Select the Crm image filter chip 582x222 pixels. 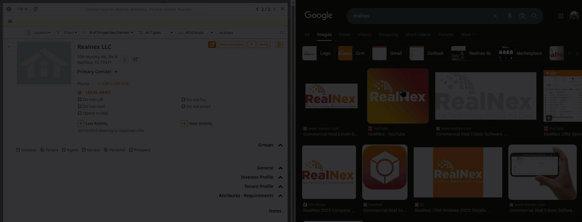coord(353,53)
